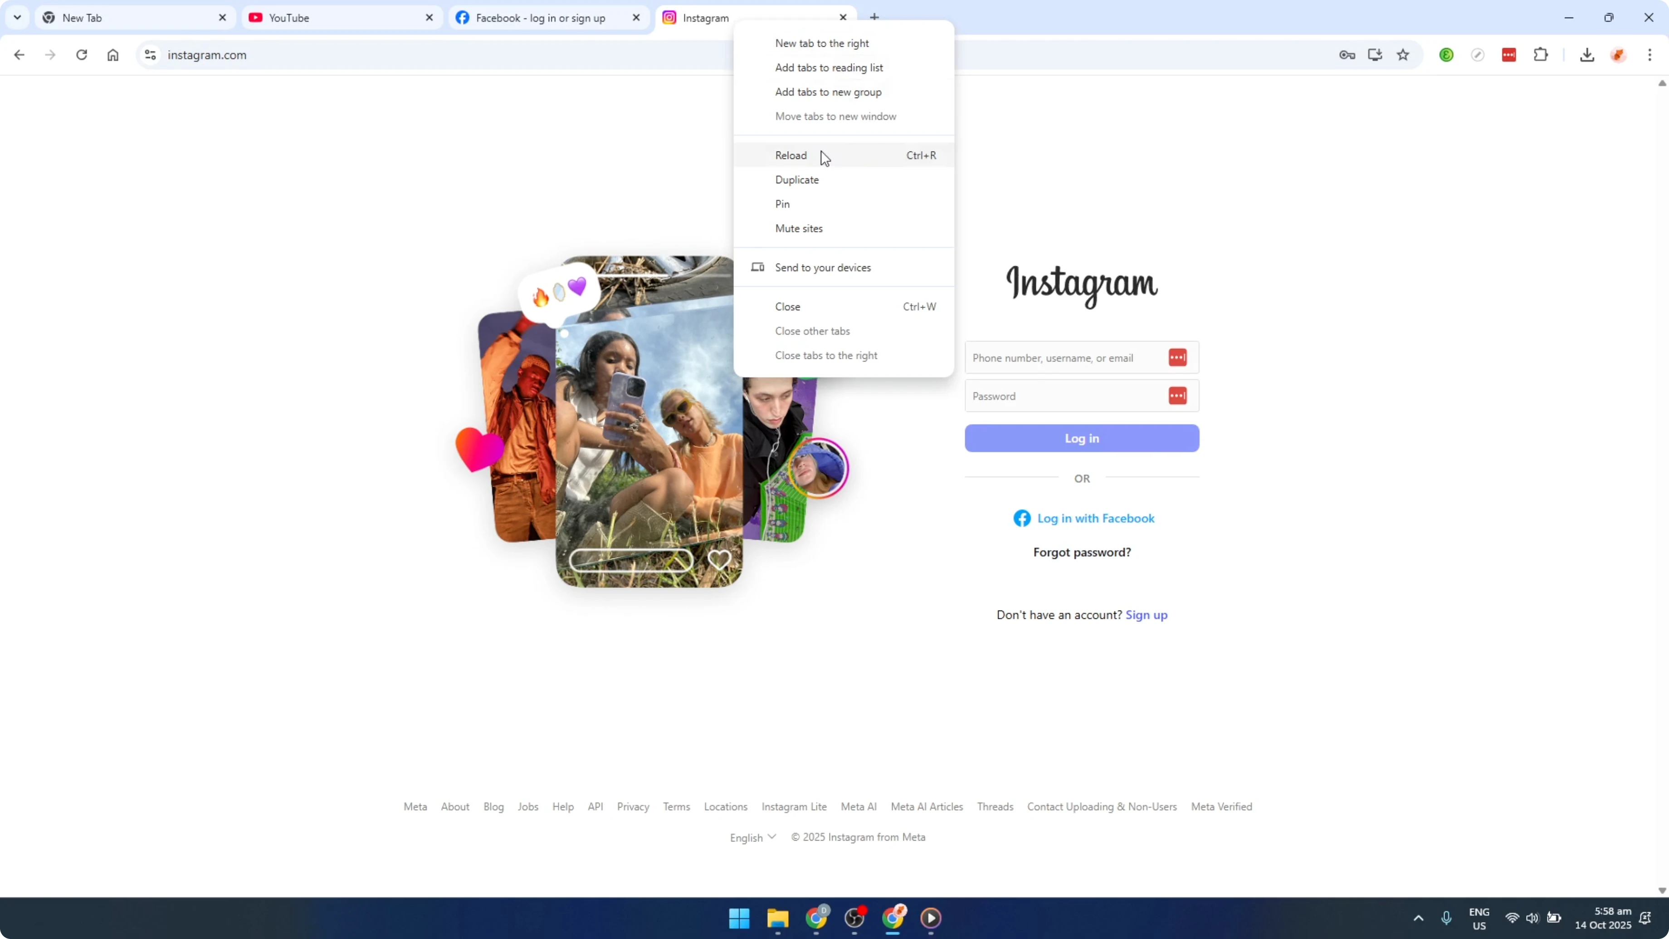Fill username with red autofill icon
The image size is (1669, 939).
click(x=1177, y=358)
